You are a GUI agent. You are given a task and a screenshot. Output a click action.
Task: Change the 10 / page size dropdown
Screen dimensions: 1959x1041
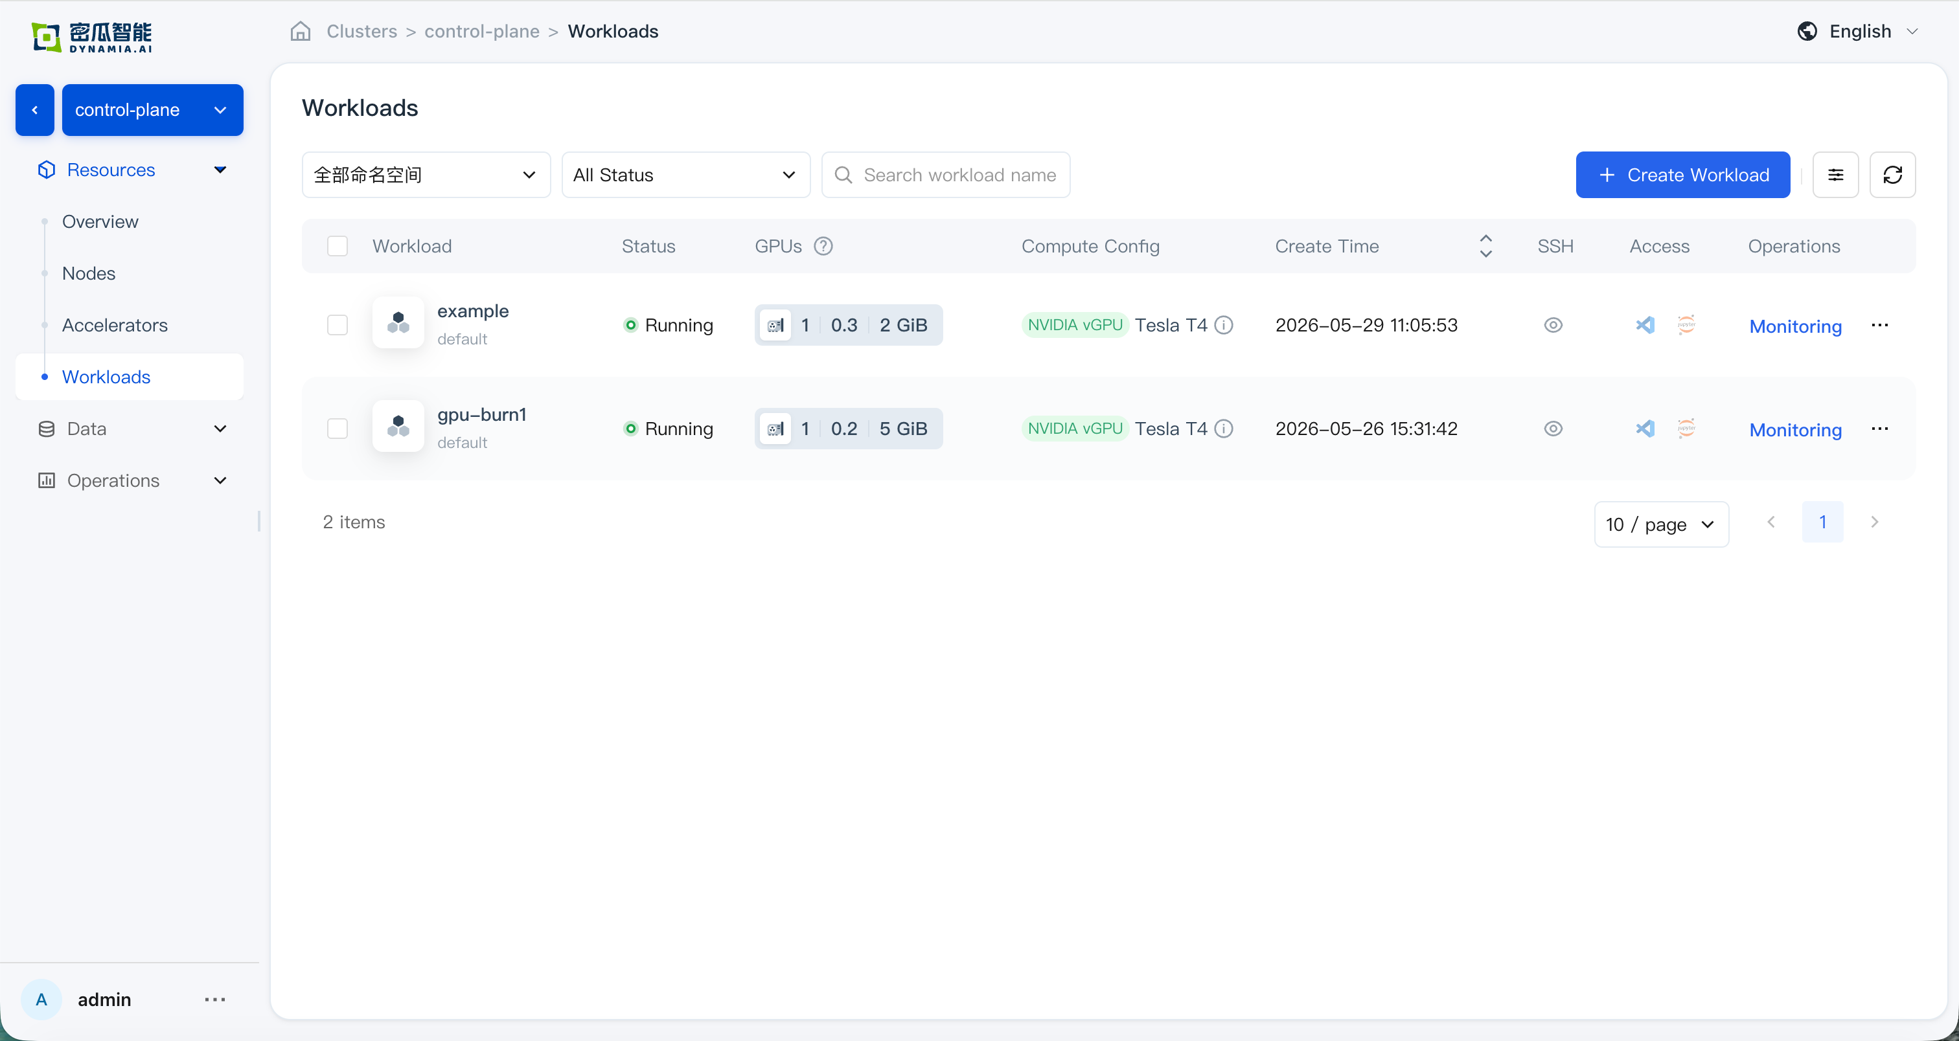(x=1661, y=524)
